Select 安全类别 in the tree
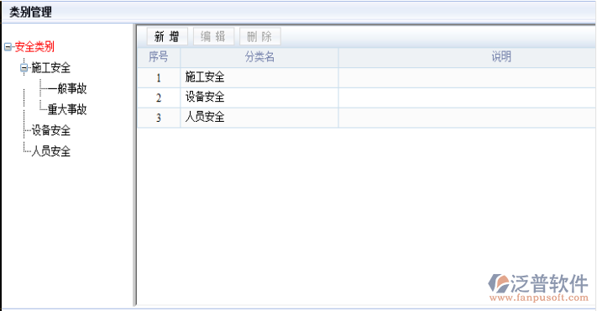This screenshot has height=311, width=597. [34, 47]
